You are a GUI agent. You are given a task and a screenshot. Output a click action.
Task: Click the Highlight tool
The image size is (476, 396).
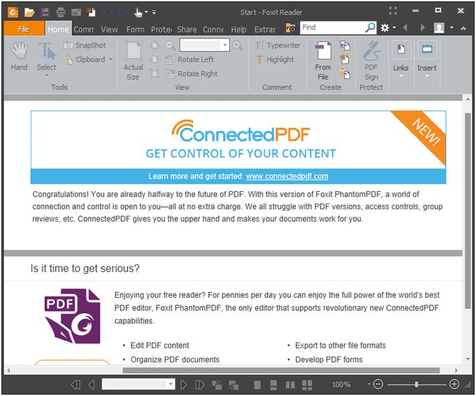(x=274, y=60)
